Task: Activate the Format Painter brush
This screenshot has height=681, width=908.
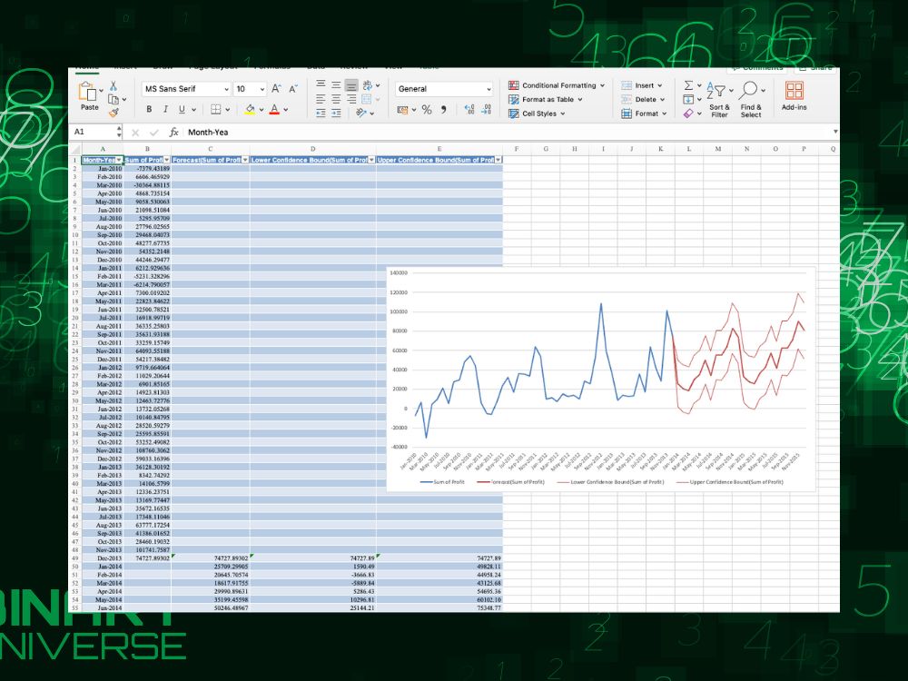Action: [x=113, y=113]
